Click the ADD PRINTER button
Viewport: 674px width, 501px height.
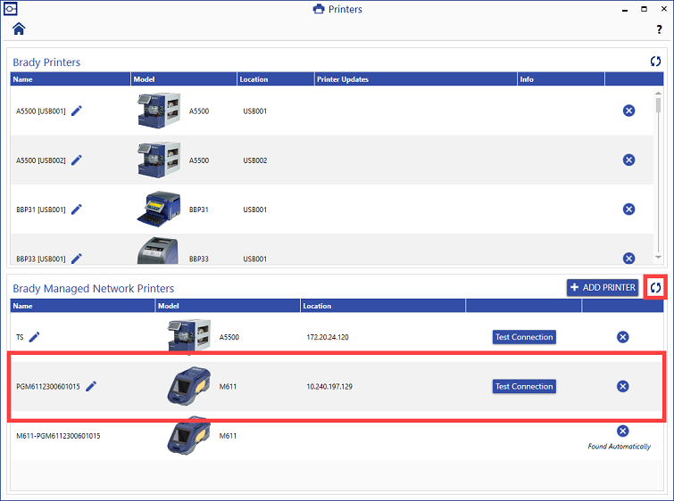point(603,287)
